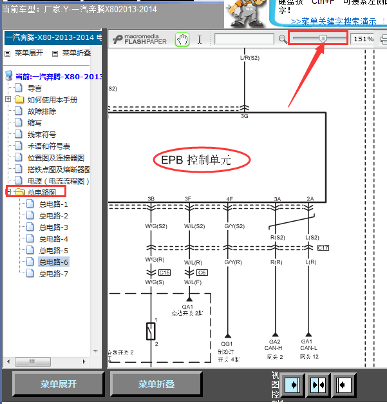Image resolution: width=387 pixels, height=404 pixels.
Task: Select the highlighted 总电路-6 item
Action: click(53, 262)
